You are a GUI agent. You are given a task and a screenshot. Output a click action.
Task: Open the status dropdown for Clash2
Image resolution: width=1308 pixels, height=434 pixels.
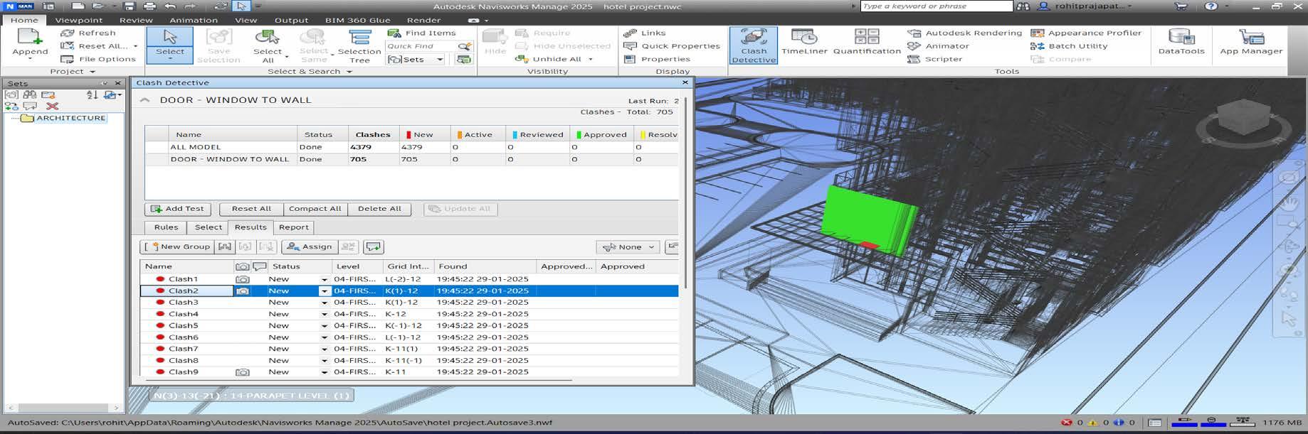pyautogui.click(x=325, y=291)
